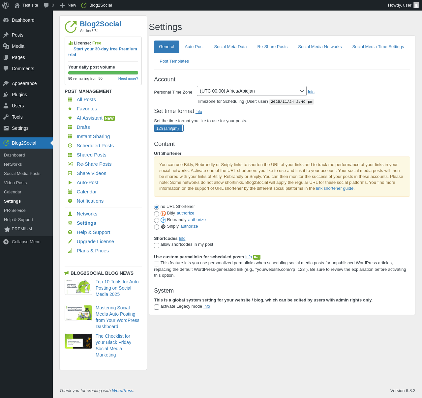Click the PREMIUM star icon in sidebar
The height and width of the screenshot is (398, 422).
pos(7,229)
